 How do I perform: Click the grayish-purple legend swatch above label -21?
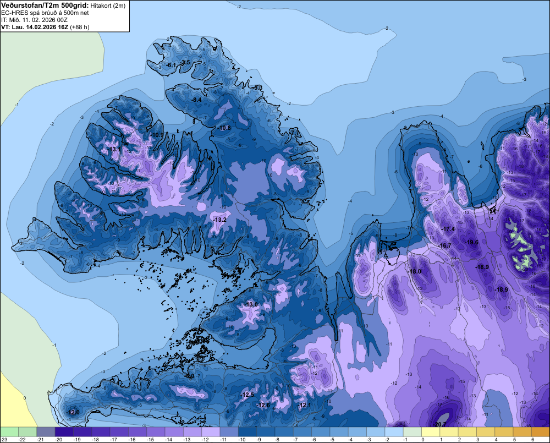(x=46, y=431)
